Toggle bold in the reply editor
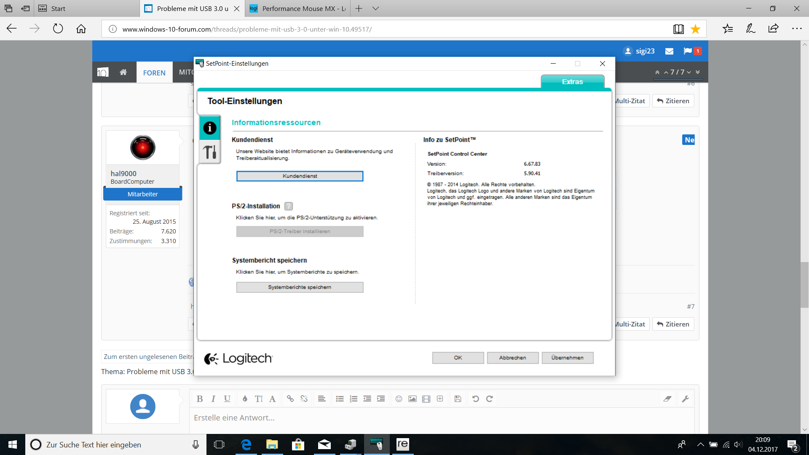The width and height of the screenshot is (809, 455). point(200,399)
